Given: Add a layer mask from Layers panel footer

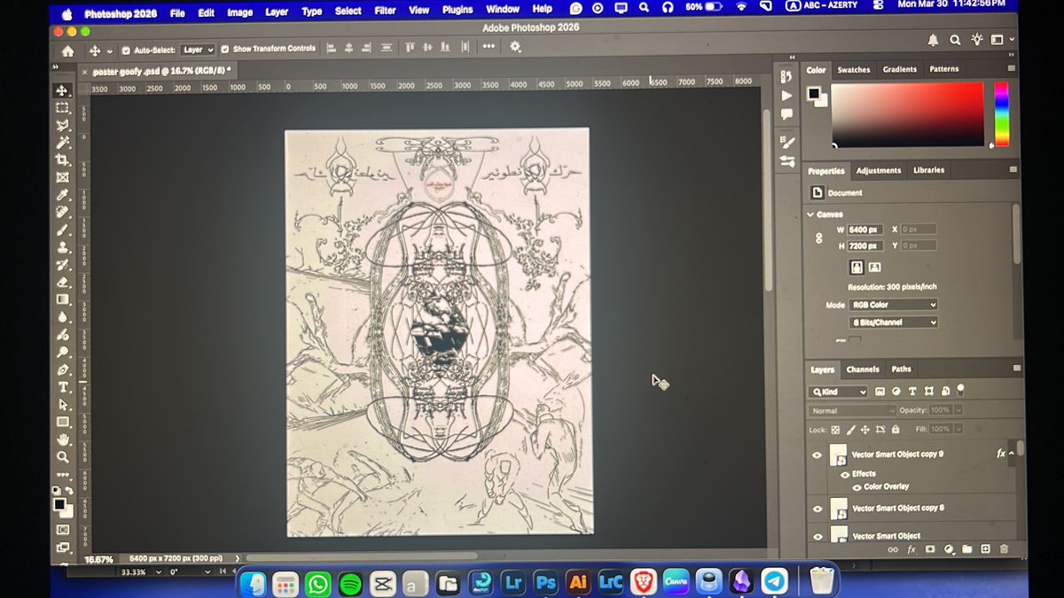Looking at the screenshot, I should 929,549.
